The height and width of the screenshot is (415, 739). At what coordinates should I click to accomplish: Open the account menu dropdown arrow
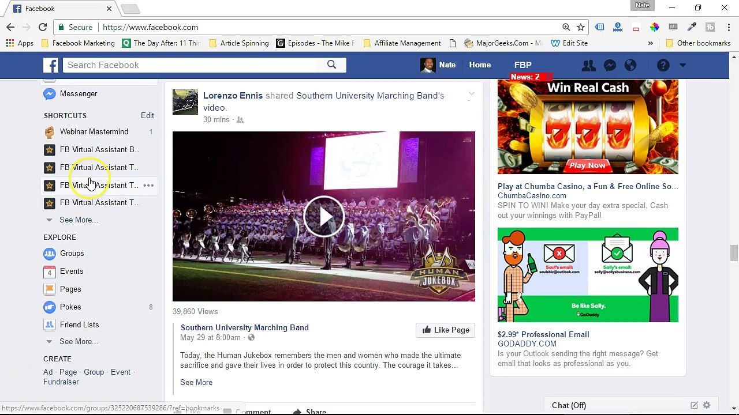(x=682, y=65)
